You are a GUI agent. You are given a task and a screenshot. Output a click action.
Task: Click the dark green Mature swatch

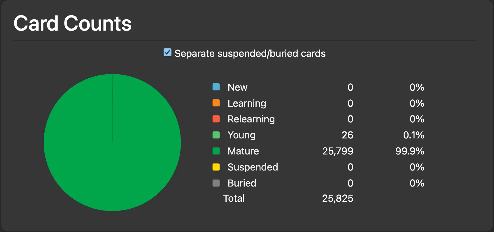(x=216, y=151)
